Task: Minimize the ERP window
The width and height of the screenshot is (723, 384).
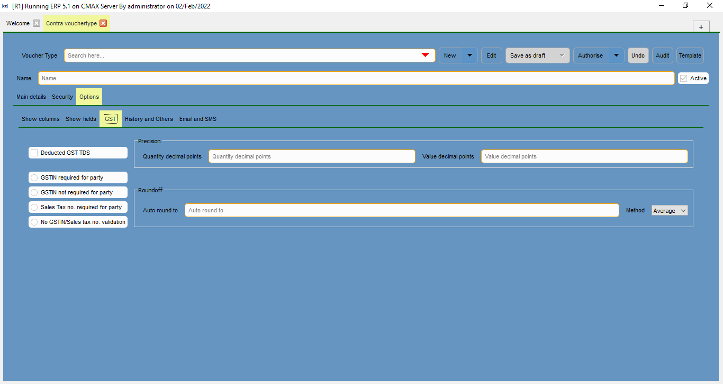Action: [662, 6]
